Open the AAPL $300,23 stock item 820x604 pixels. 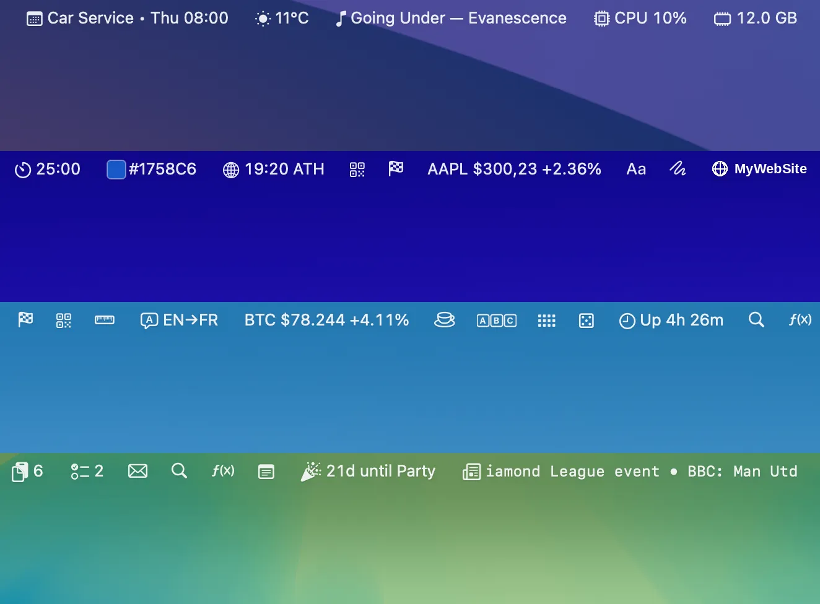click(x=514, y=169)
